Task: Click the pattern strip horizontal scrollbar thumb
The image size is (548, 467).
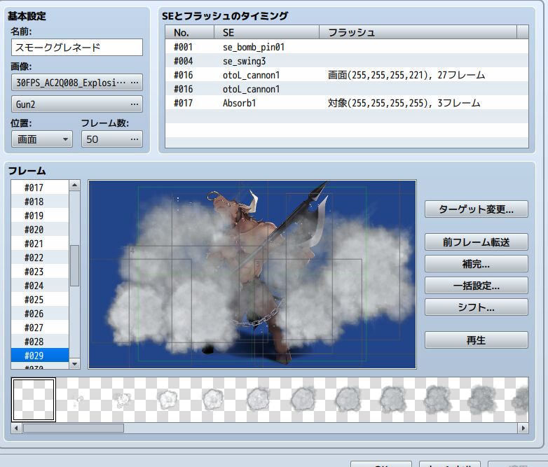Action: (x=74, y=428)
